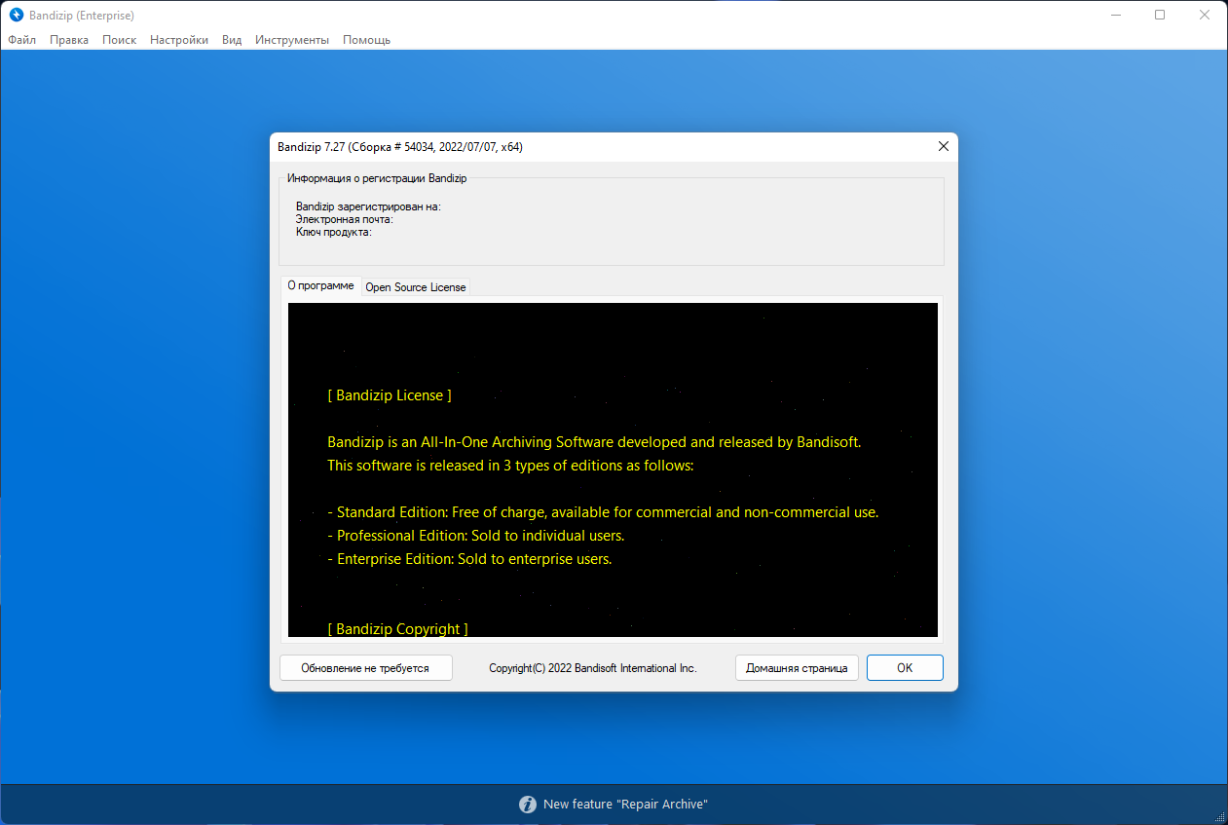Click the "Электронная почта:" label
1228x825 pixels.
click(x=345, y=219)
